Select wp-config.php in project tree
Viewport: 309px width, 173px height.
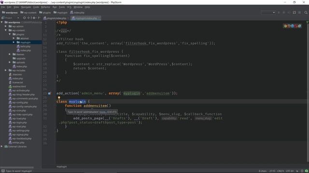(x=20, y=102)
